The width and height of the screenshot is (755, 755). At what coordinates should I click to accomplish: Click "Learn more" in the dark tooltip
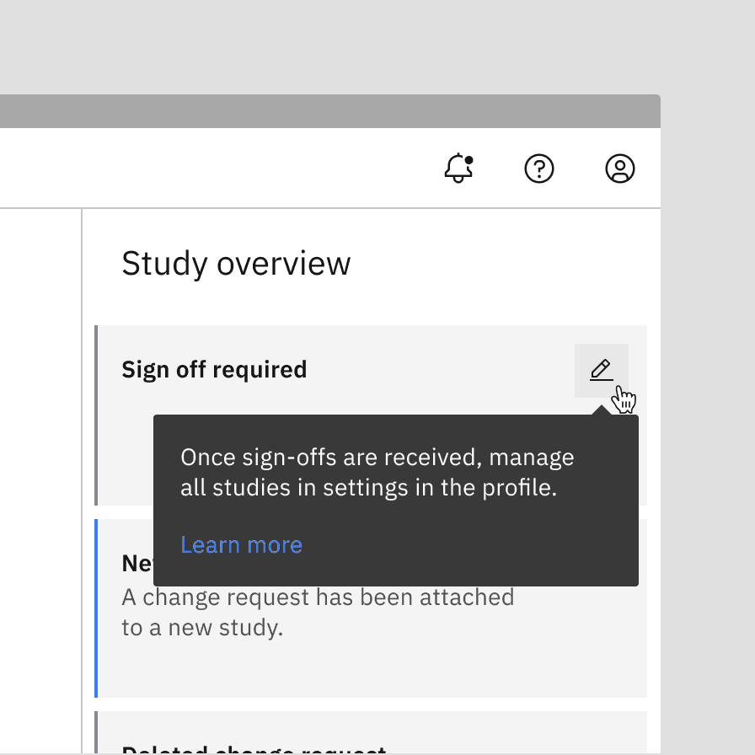click(x=241, y=544)
